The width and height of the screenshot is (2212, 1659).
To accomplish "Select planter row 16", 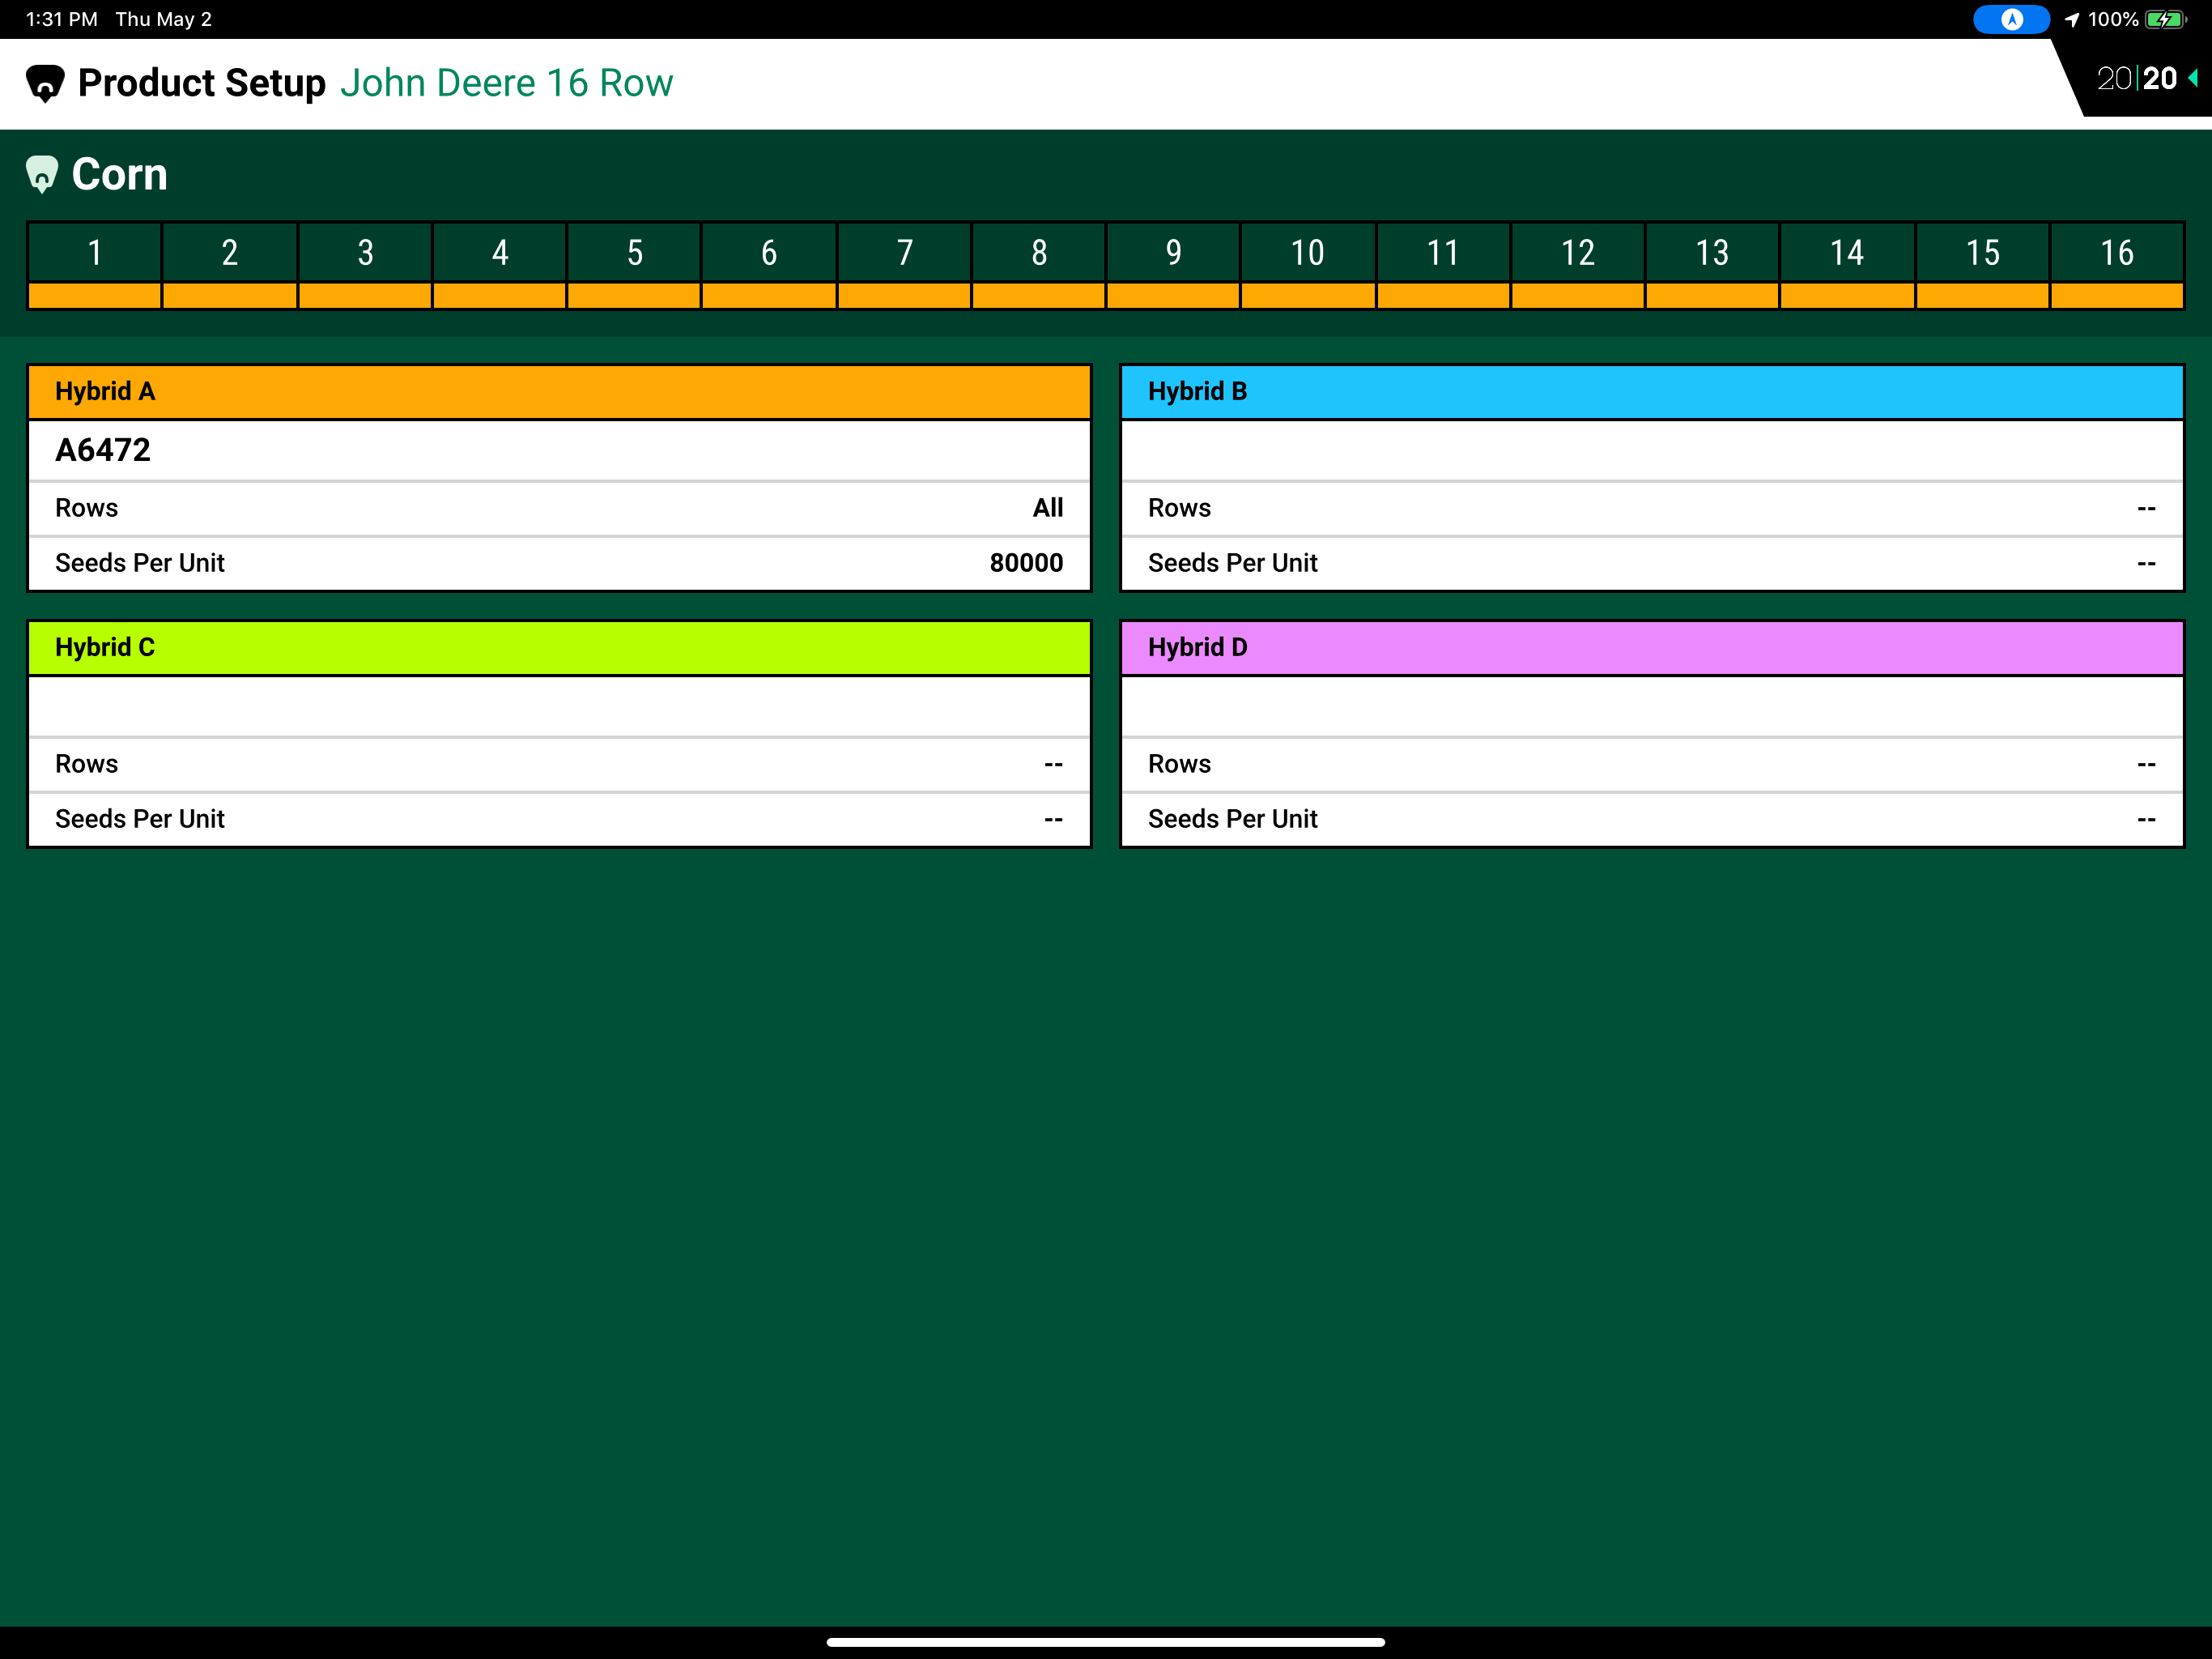I will (x=2117, y=252).
